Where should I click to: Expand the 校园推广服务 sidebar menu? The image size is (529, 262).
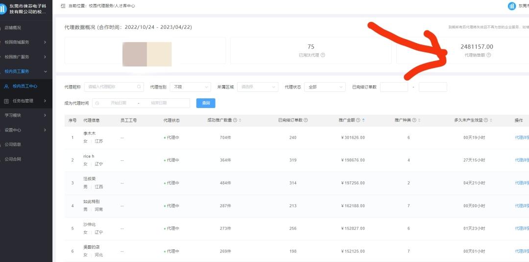click(x=26, y=57)
